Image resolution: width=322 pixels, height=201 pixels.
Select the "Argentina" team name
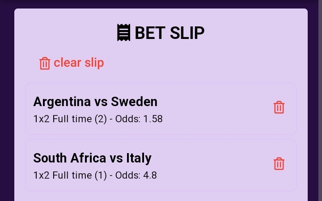62,102
